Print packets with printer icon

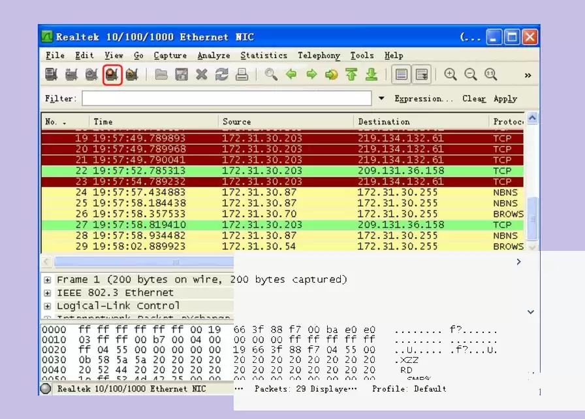tap(242, 74)
